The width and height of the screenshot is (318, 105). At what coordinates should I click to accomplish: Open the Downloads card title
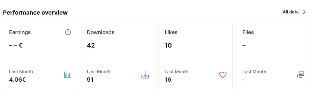[101, 32]
